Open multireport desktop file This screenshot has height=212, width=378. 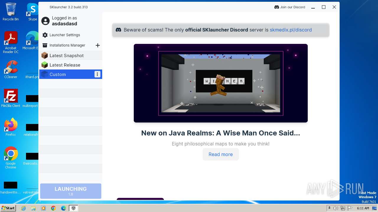[31, 101]
